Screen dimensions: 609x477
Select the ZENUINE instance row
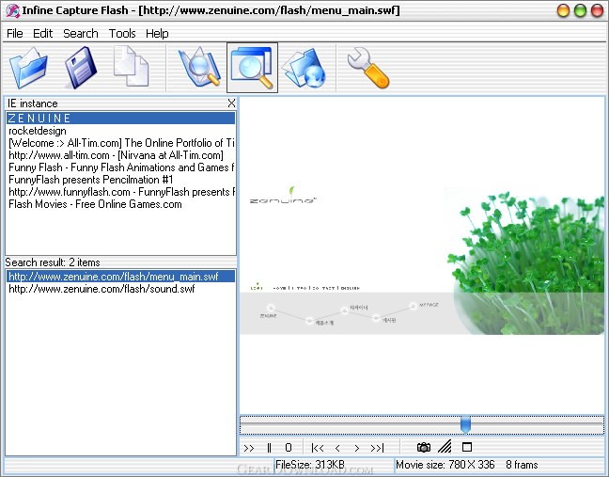[x=120, y=119]
